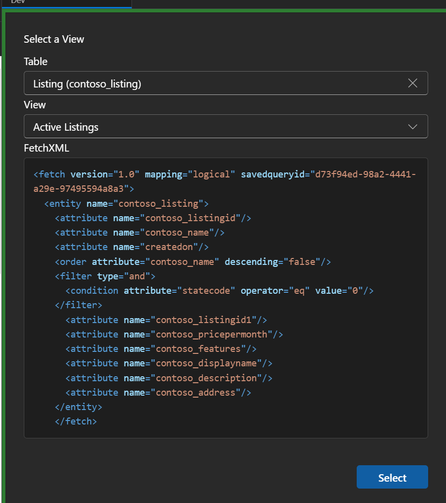Viewport: 446px width, 503px height.
Task: Click the order attribute descending="false" line
Action: pos(193,262)
